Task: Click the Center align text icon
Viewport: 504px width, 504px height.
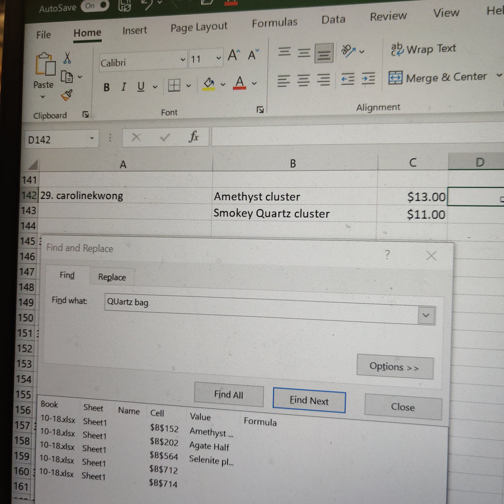Action: point(303,80)
